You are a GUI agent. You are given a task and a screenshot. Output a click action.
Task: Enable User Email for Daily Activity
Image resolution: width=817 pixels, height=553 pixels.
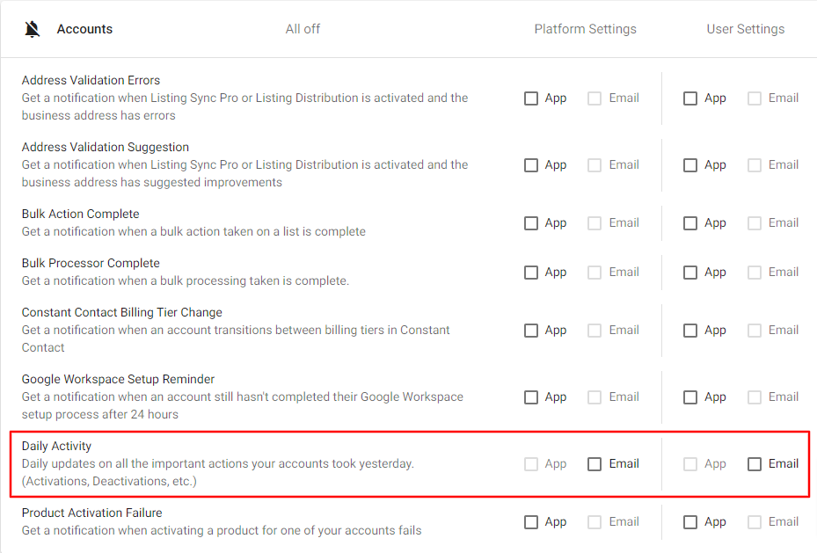pyautogui.click(x=755, y=464)
